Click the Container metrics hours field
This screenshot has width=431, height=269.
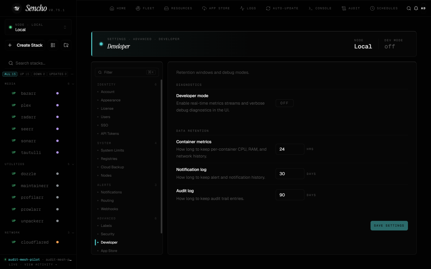(290, 149)
